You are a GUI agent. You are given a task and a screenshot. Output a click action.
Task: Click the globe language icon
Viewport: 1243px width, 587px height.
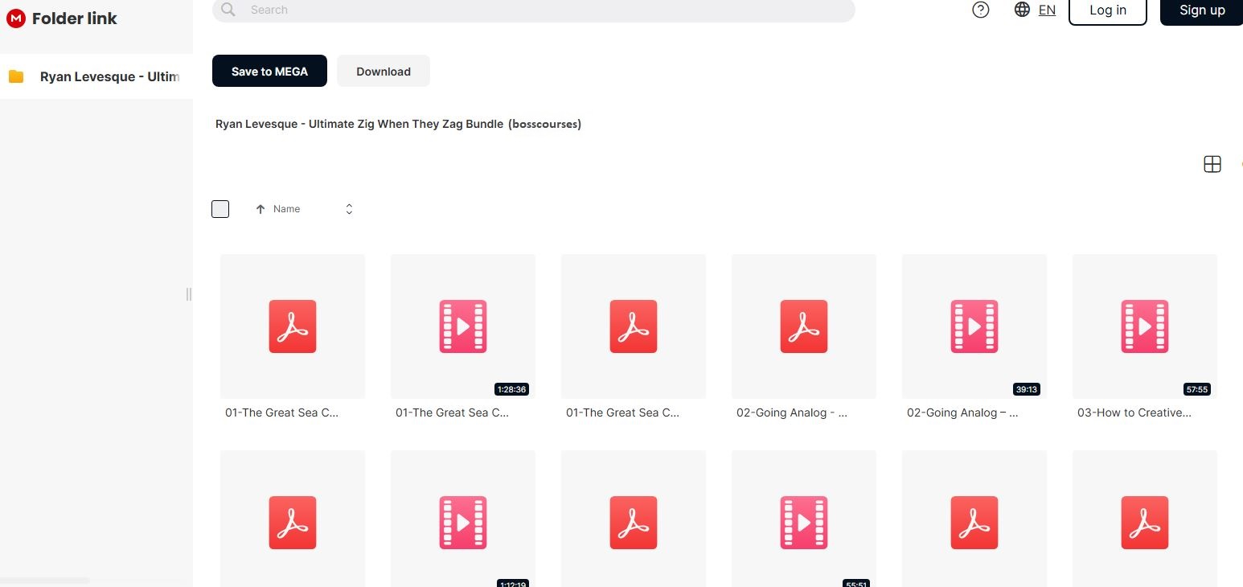[x=1022, y=10]
